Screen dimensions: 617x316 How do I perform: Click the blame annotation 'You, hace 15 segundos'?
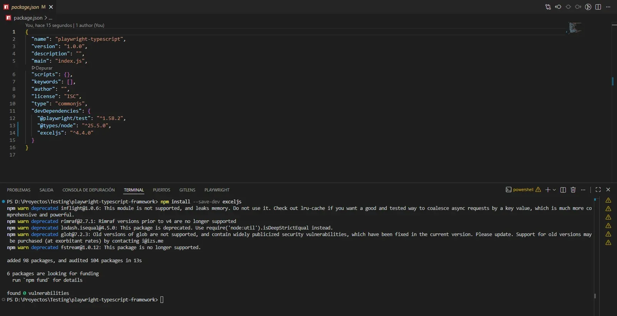48,25
